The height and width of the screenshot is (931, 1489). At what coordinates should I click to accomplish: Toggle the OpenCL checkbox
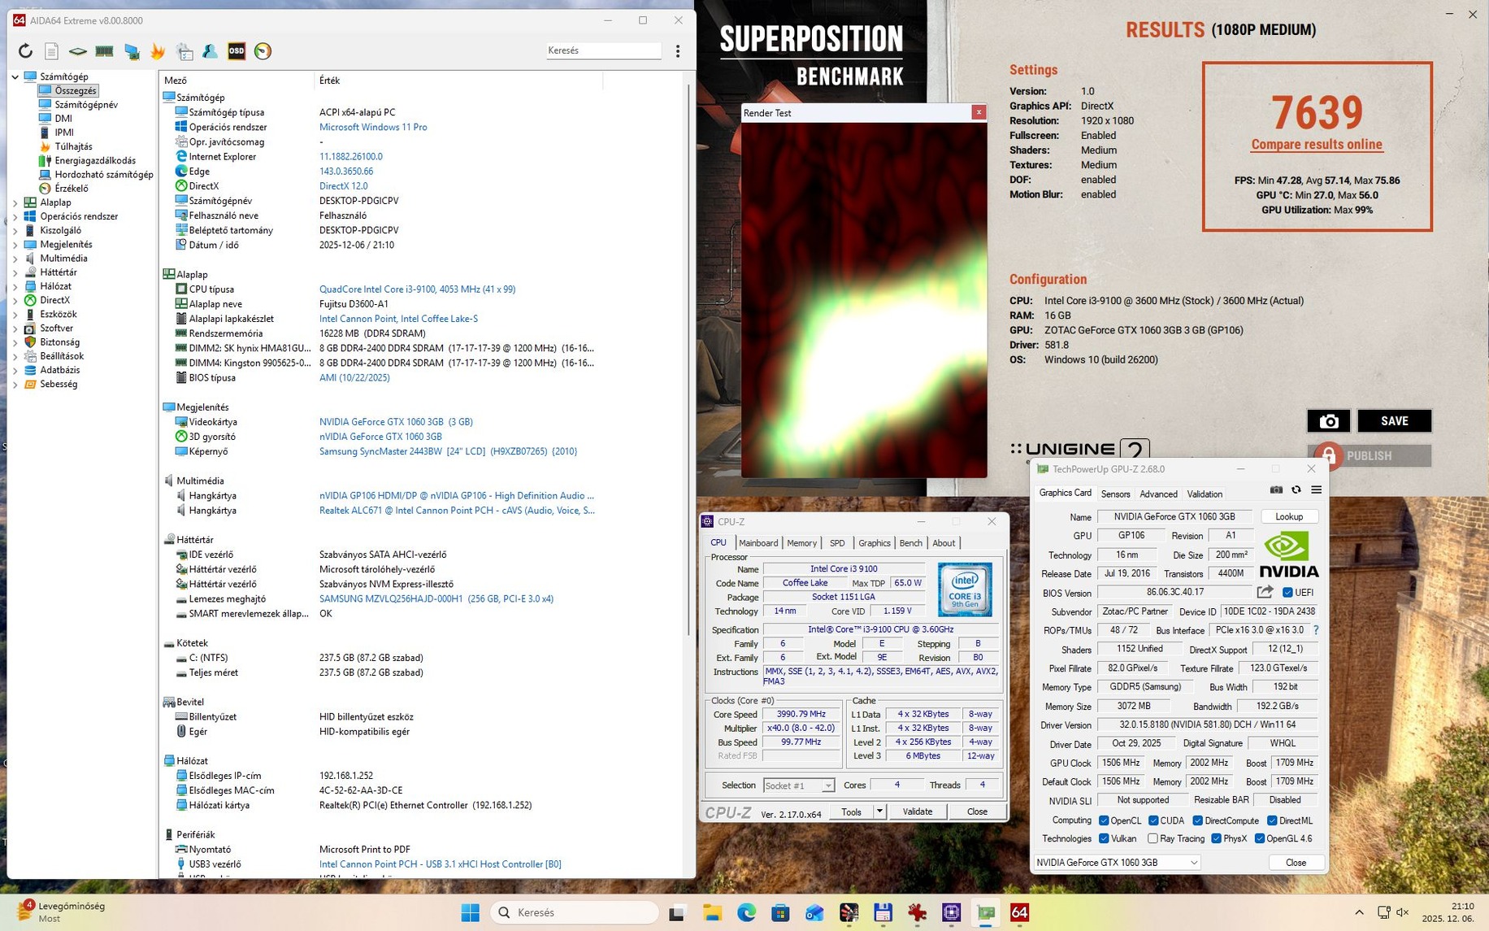pyautogui.click(x=1104, y=820)
